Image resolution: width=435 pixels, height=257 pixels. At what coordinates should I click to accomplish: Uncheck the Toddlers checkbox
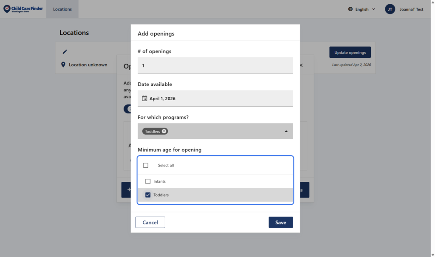pyautogui.click(x=148, y=195)
